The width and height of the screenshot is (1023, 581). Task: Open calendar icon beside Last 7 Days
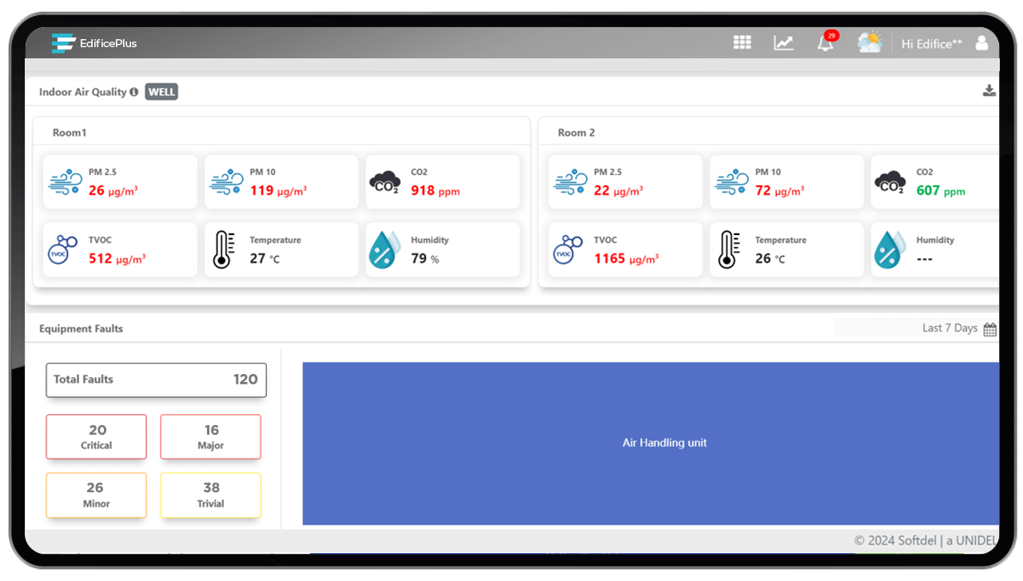coord(990,329)
